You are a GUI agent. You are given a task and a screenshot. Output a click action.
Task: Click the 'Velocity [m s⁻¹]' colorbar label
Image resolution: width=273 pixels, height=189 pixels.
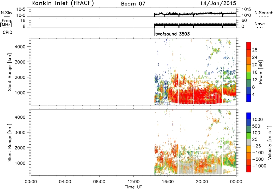coord(270,142)
